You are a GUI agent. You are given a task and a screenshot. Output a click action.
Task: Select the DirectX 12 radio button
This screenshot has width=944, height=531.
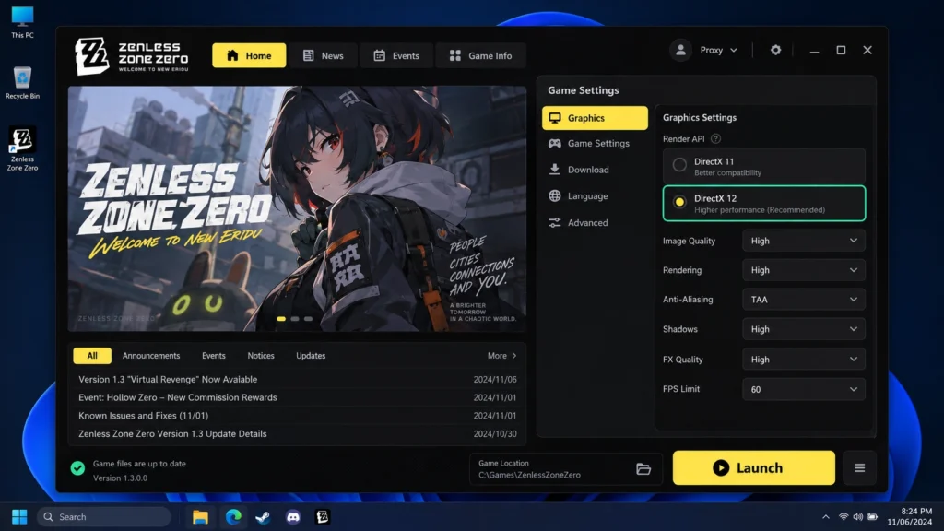pos(679,202)
